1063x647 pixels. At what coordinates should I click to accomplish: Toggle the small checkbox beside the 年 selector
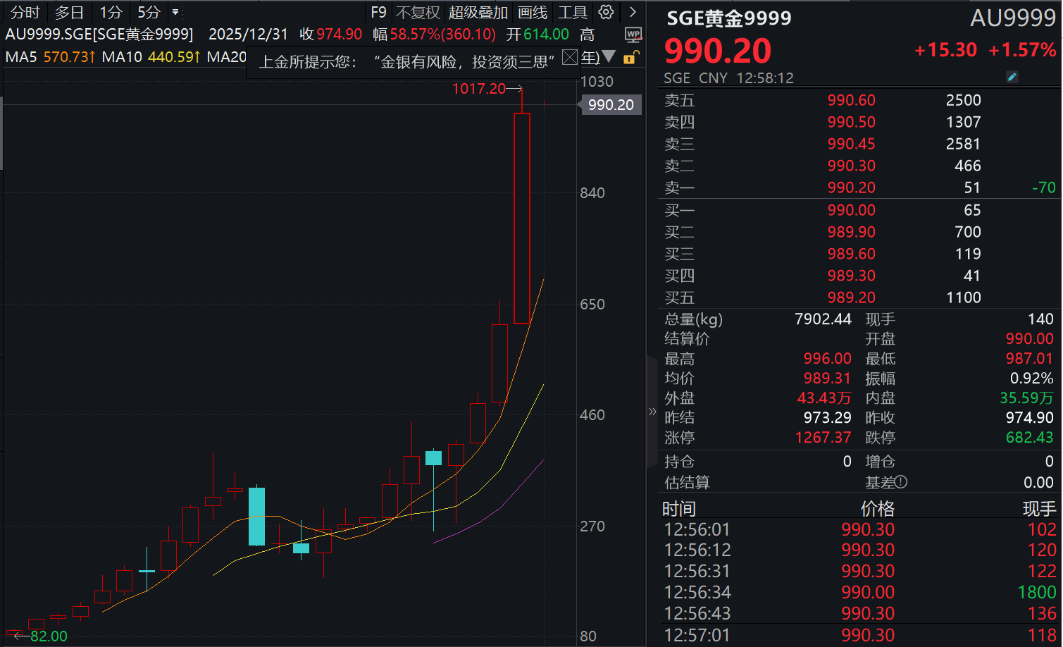click(569, 57)
